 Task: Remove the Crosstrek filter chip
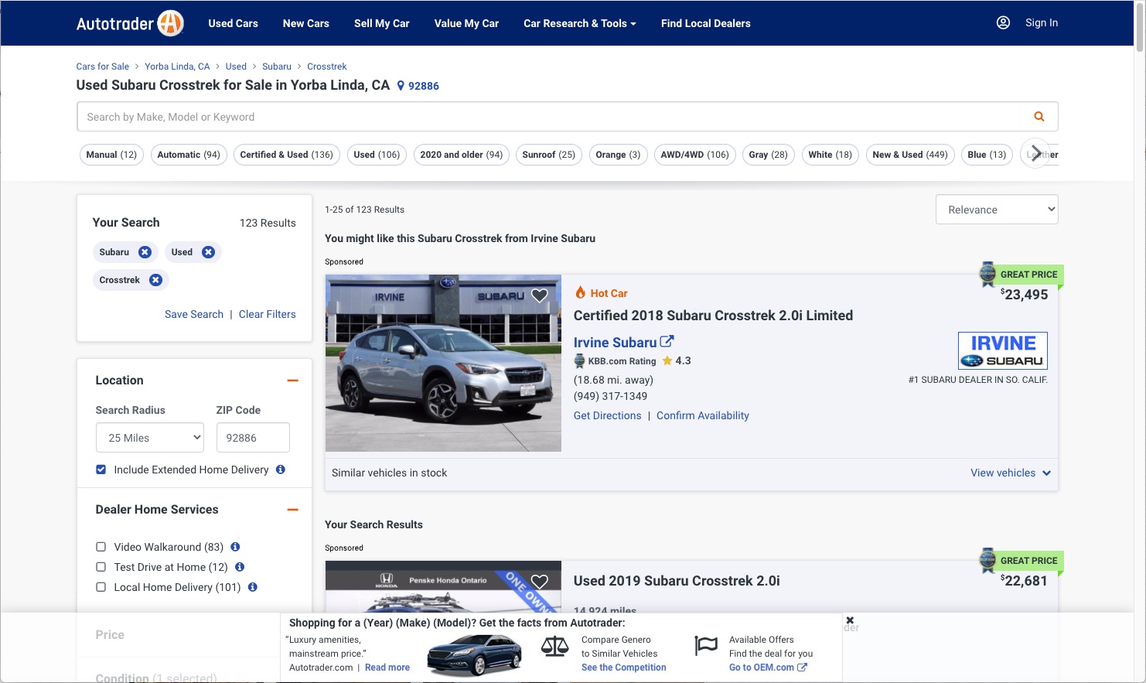(x=155, y=280)
